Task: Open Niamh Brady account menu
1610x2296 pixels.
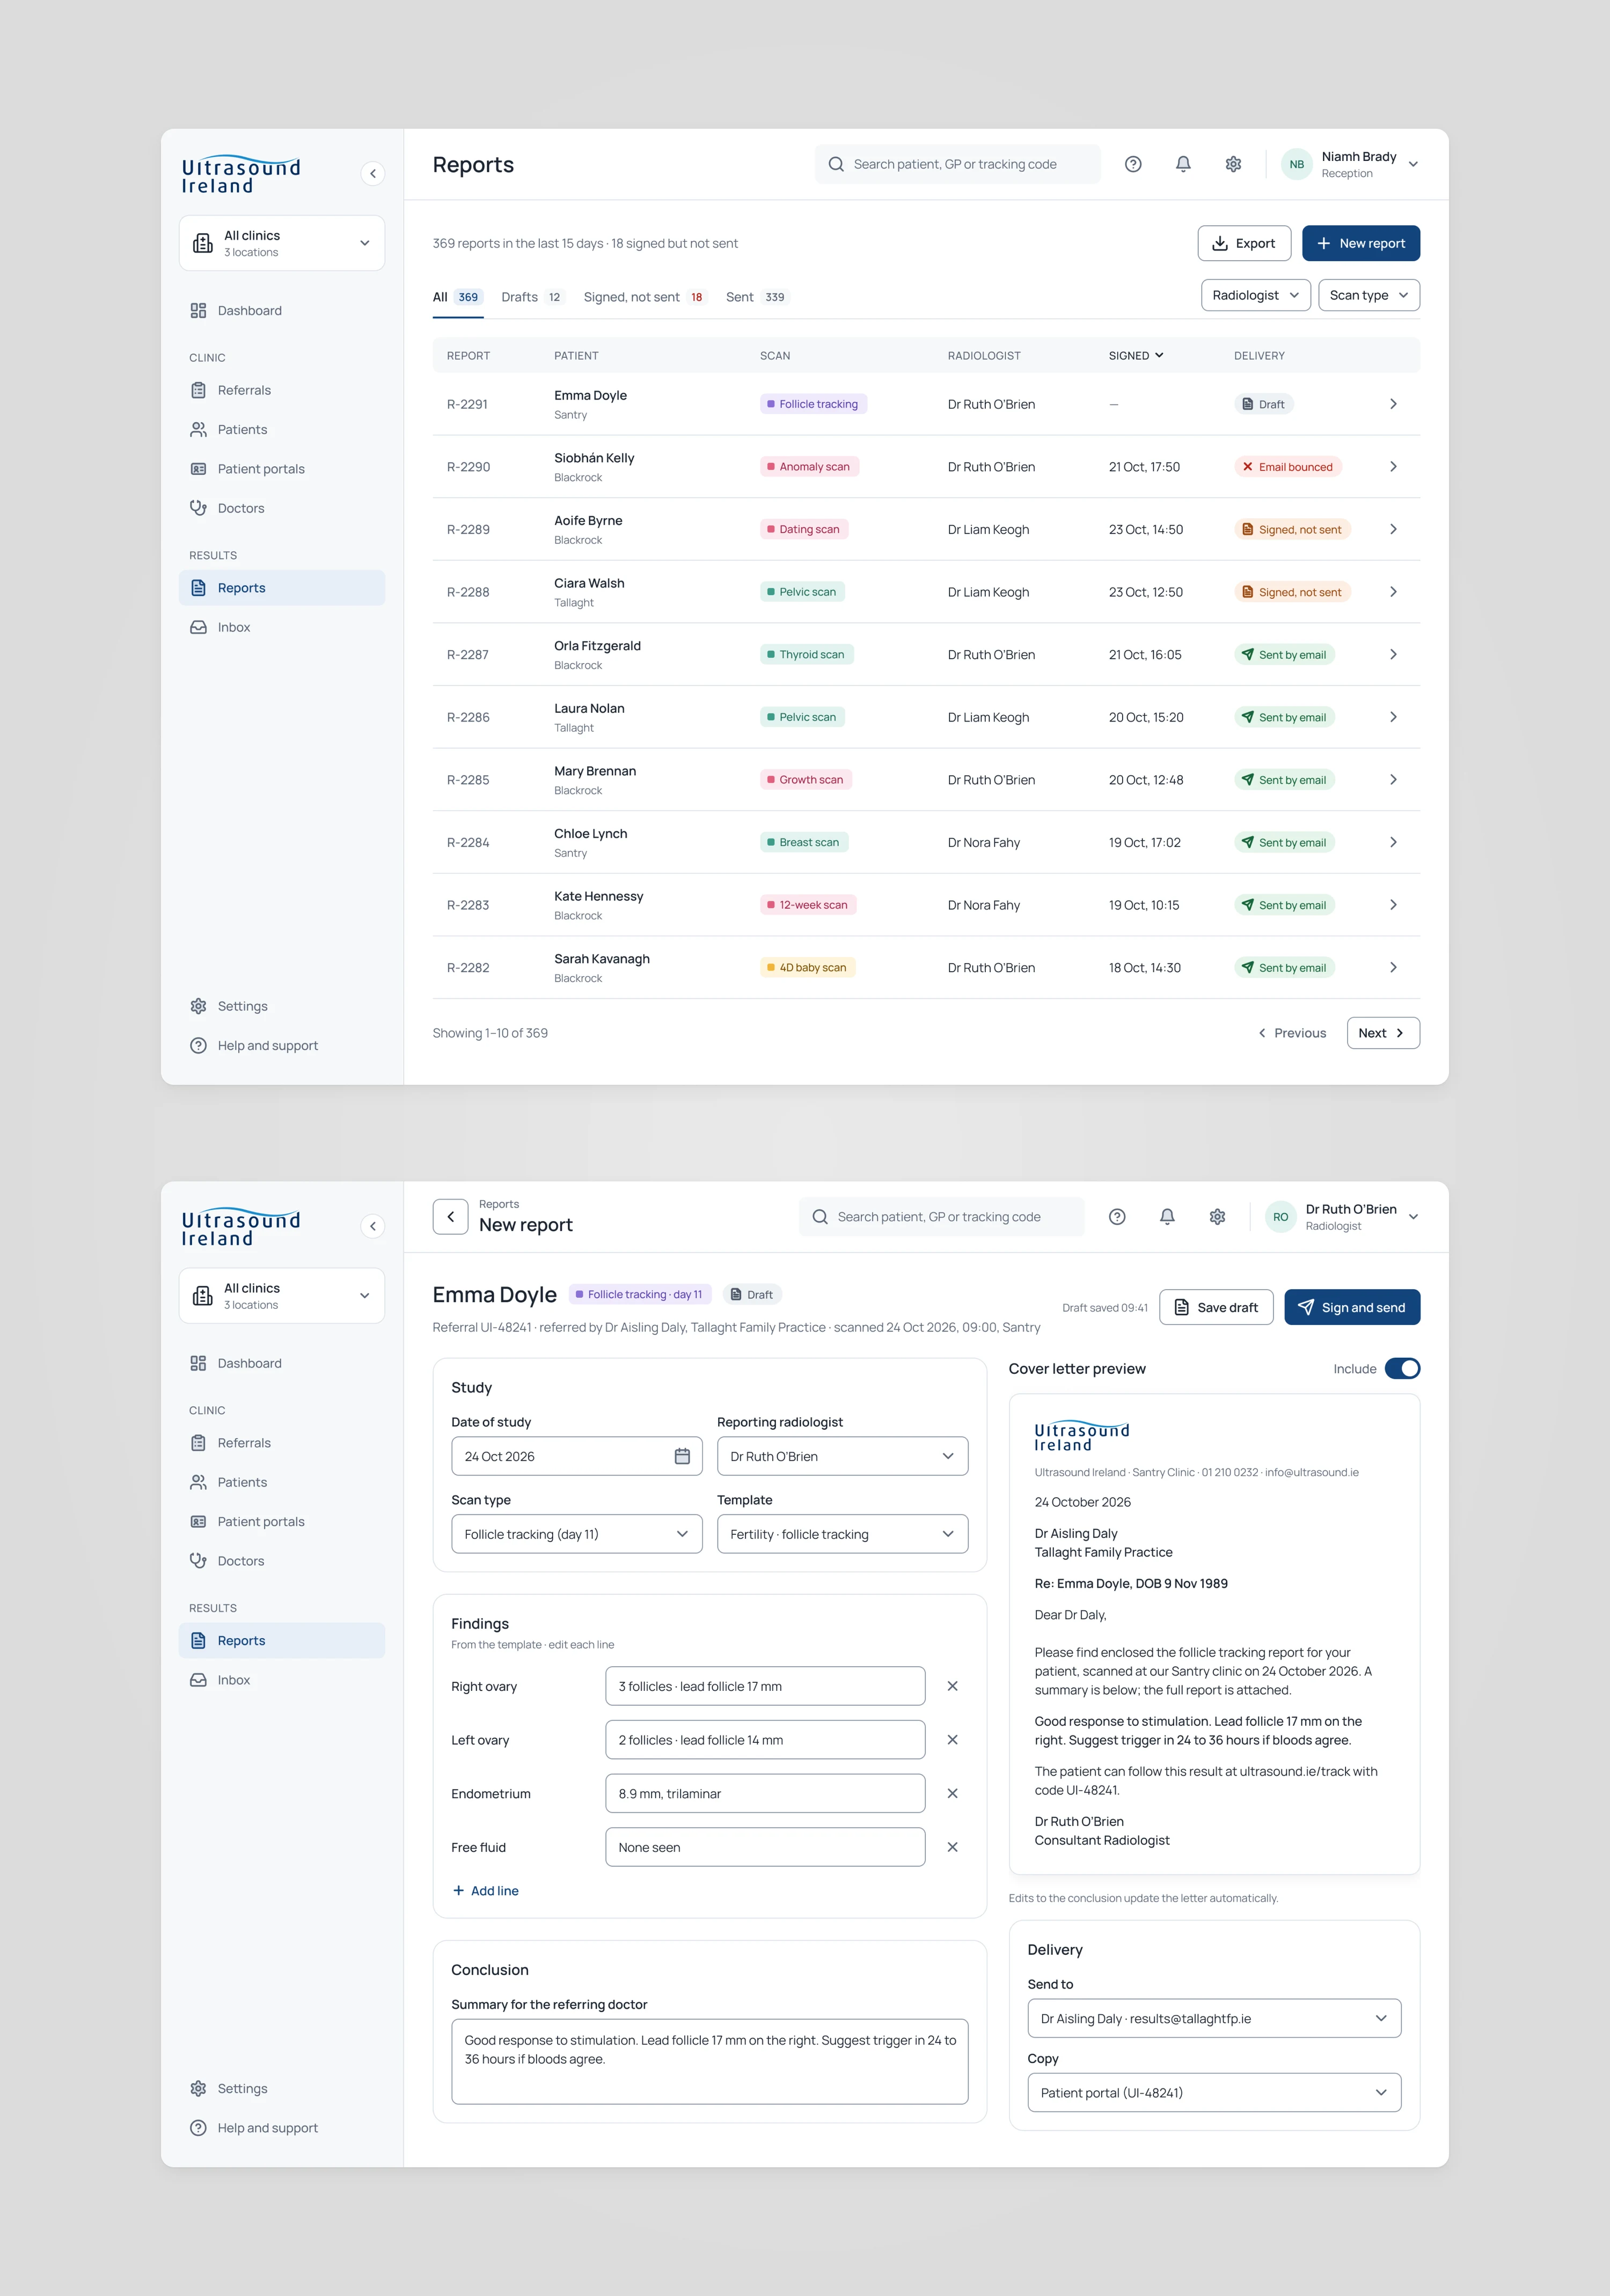Action: pyautogui.click(x=1350, y=164)
